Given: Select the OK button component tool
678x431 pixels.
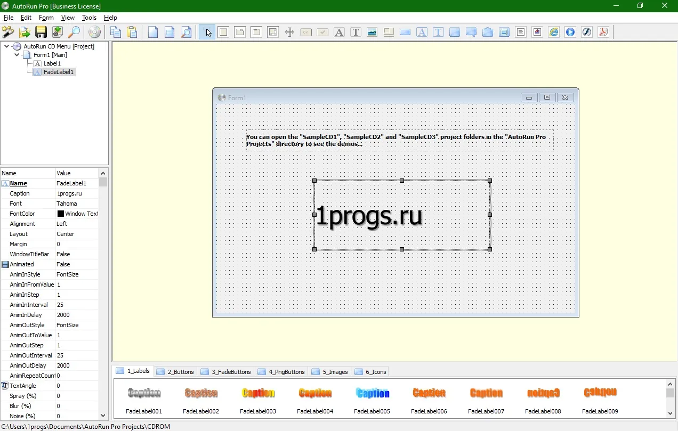Looking at the screenshot, I should 306,32.
